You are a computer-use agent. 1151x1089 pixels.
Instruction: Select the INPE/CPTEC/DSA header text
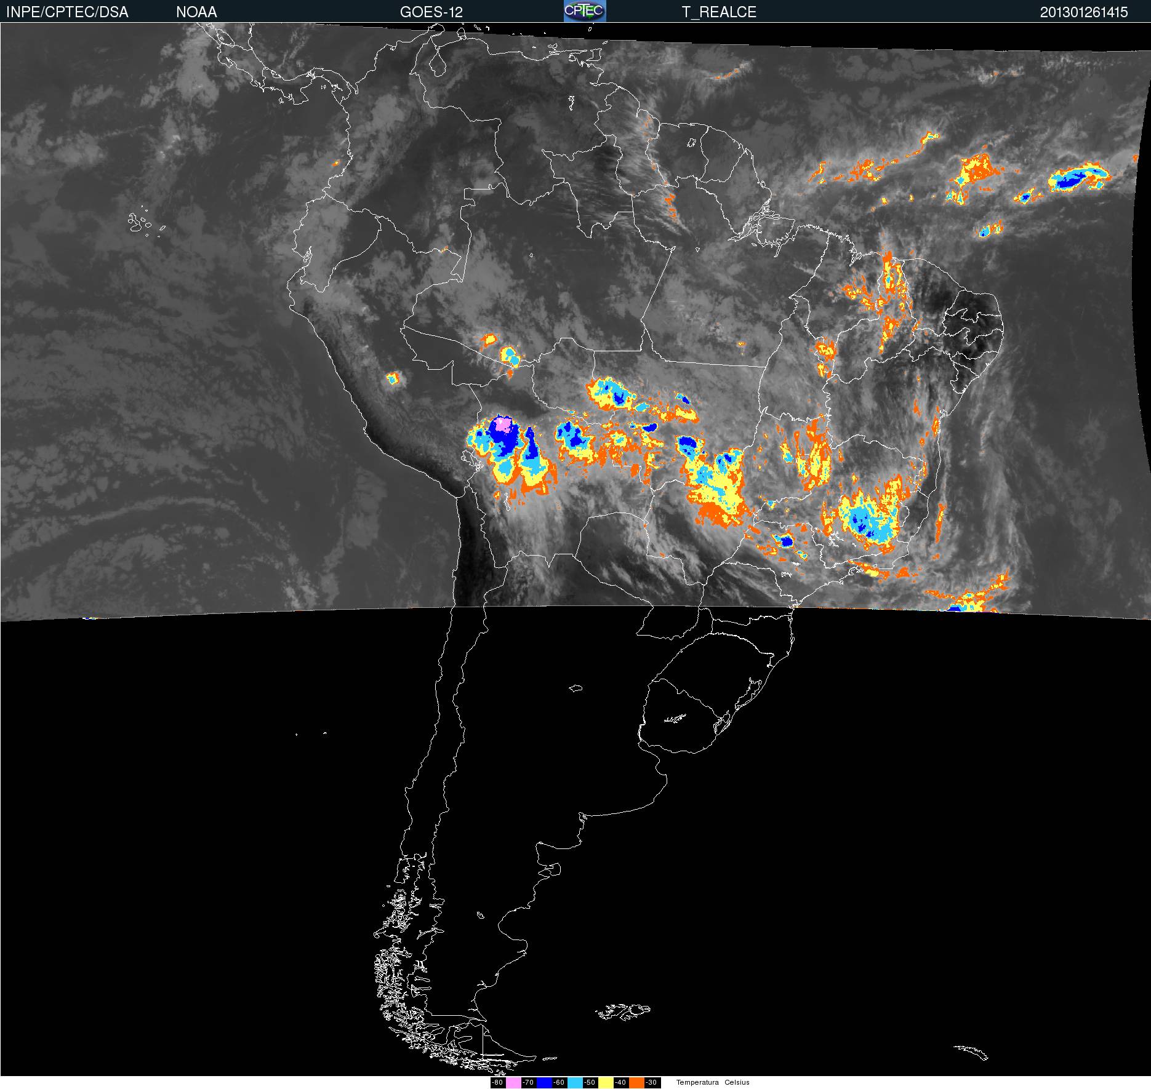(67, 12)
